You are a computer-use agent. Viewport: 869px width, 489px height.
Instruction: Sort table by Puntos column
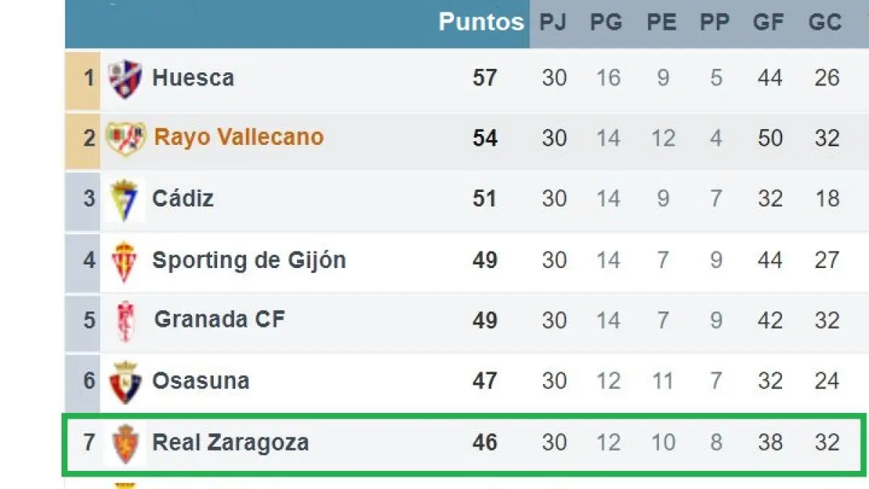tap(481, 22)
